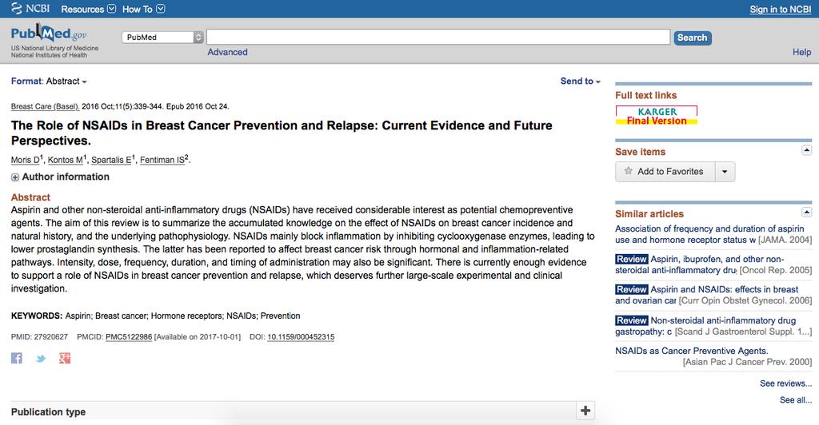
Task: Collapse the Save items section
Action: [x=806, y=150]
